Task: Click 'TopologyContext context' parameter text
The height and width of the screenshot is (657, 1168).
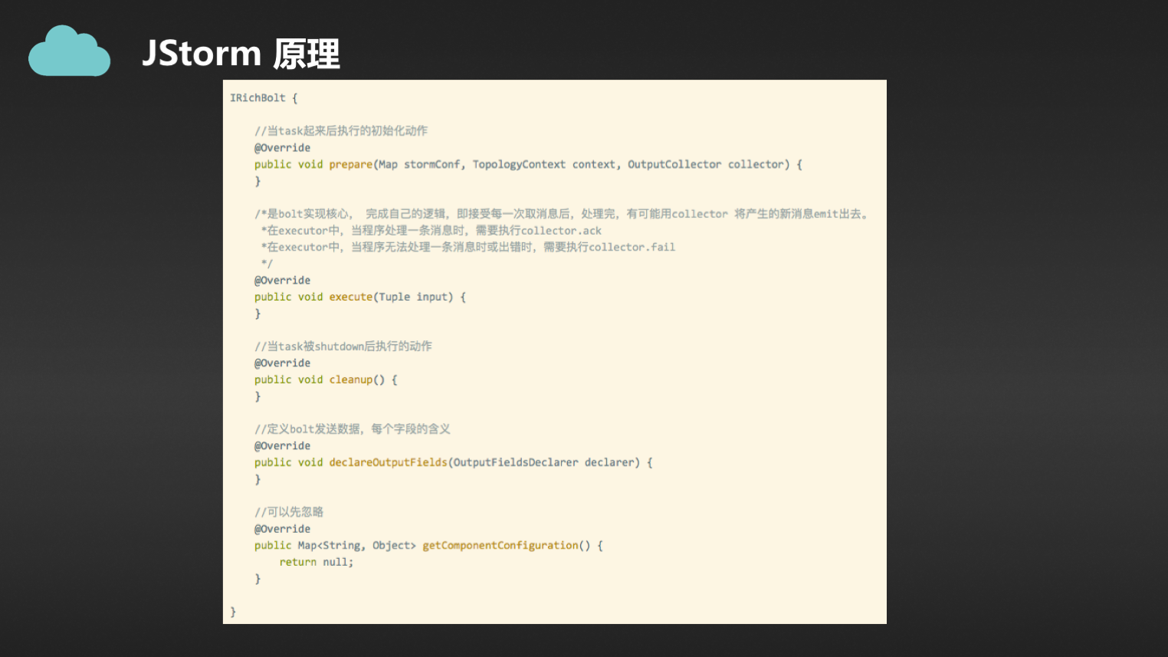Action: pos(544,165)
